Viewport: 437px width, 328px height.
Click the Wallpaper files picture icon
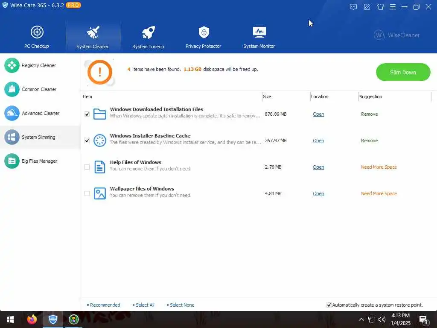(100, 193)
